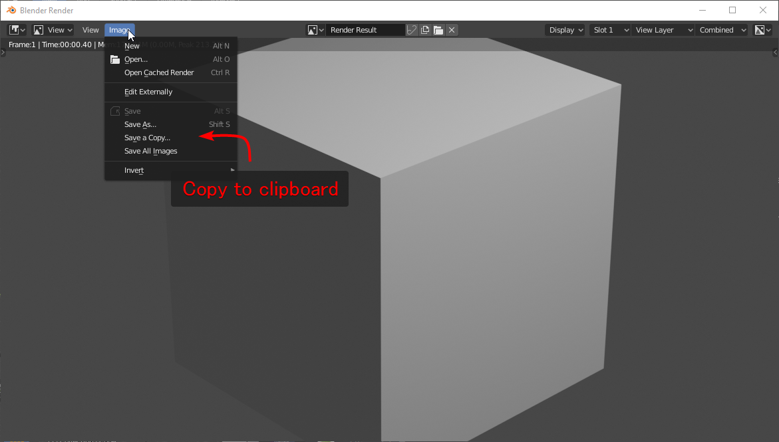This screenshot has height=442, width=779.
Task: Open the Combined pass dropdown
Action: [722, 30]
